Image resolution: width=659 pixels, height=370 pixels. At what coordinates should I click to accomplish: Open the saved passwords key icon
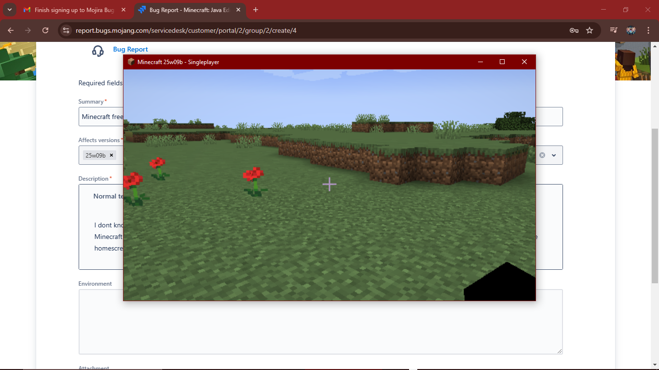pyautogui.click(x=574, y=30)
